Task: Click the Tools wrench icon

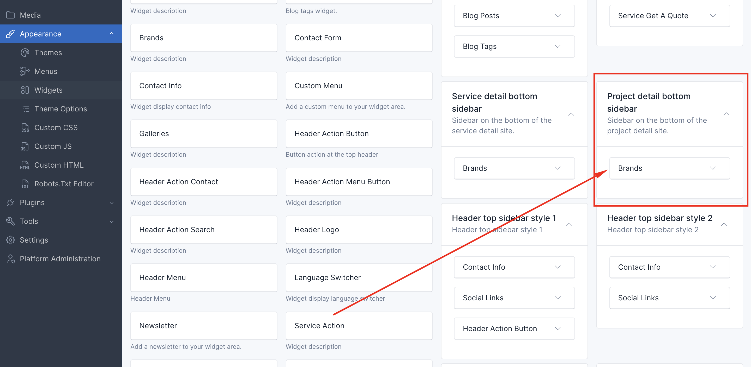Action: [10, 221]
